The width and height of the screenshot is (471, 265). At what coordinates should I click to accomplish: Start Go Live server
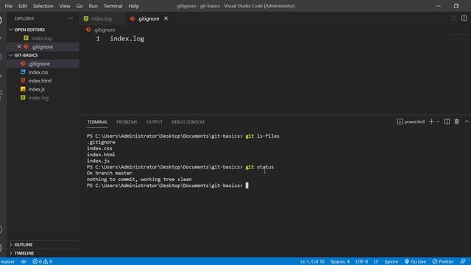(x=415, y=262)
